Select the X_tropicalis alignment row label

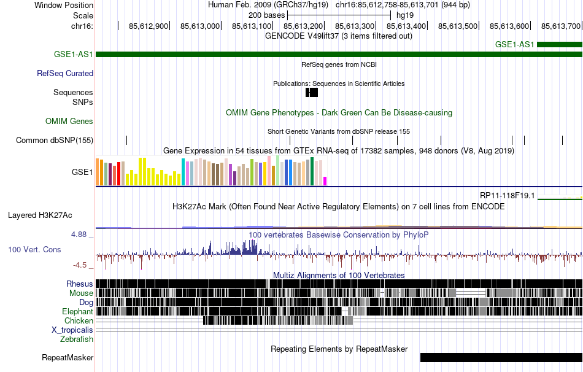pos(72,330)
